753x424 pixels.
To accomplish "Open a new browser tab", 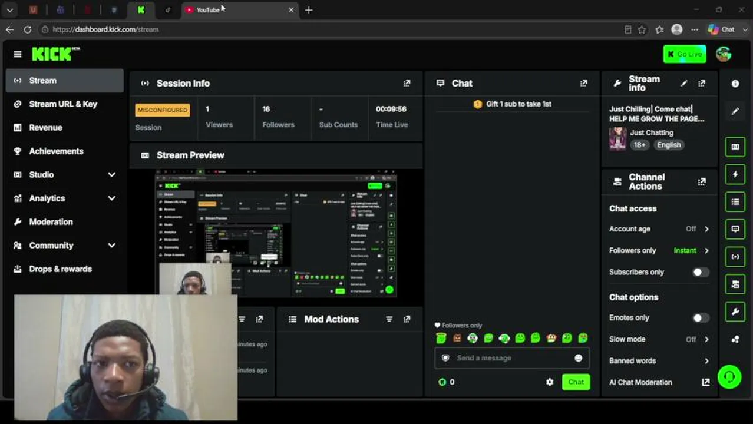I will click(x=309, y=10).
